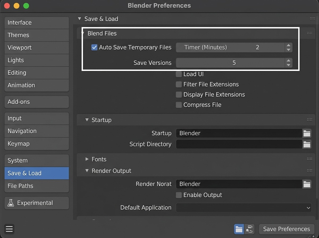Minimize the Blender Preferences window
The image size is (319, 238).
(16, 6)
